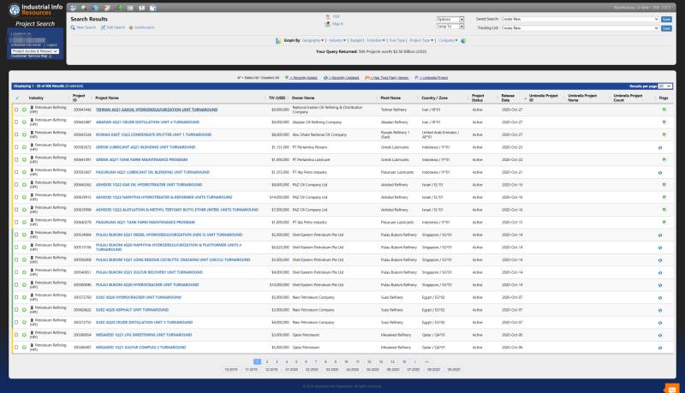This screenshot has height=393, width=685.
Task: Tick the checkbox for the Ashdod Gas Oil Hydrotreater row
Action: click(x=16, y=185)
